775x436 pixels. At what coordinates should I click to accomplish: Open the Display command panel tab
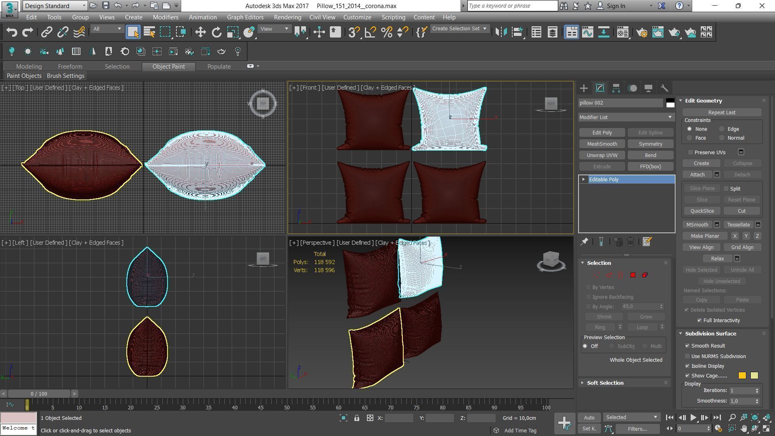(648, 88)
